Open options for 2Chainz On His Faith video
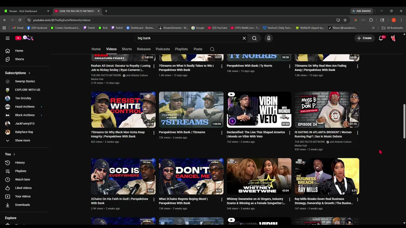This screenshot has width=406, height=228. [154, 199]
